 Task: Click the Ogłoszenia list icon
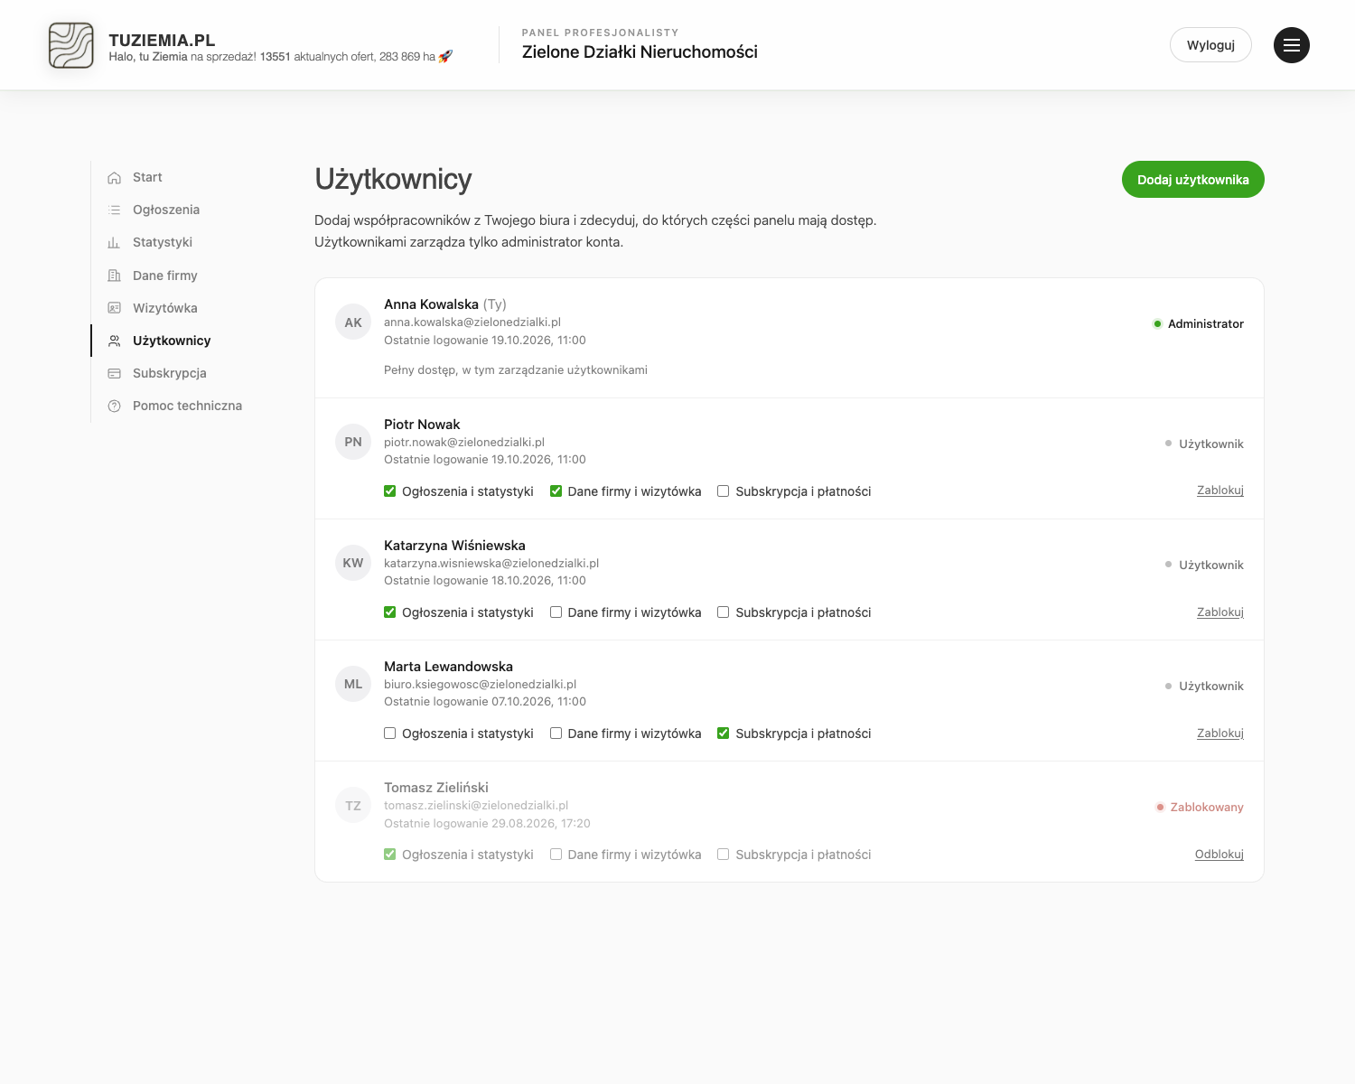[114, 210]
